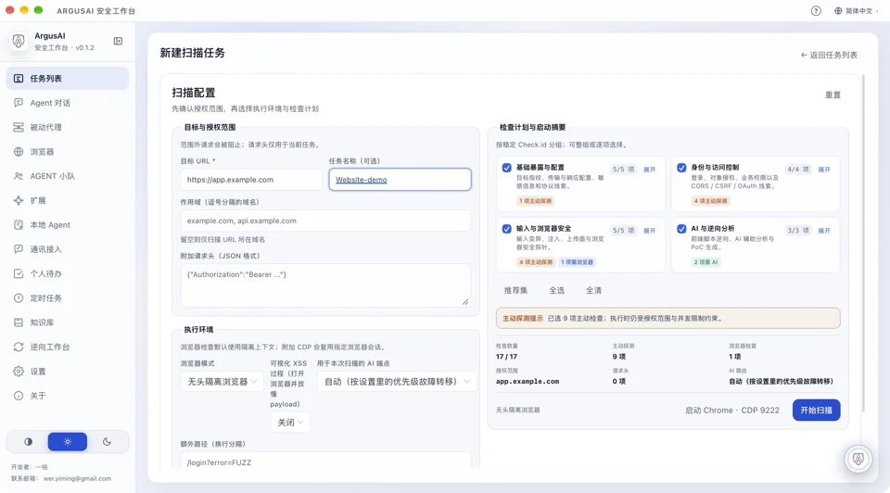Uncheck the AI 与逆向分析 checkbox
The height and width of the screenshot is (493, 890).
(681, 229)
